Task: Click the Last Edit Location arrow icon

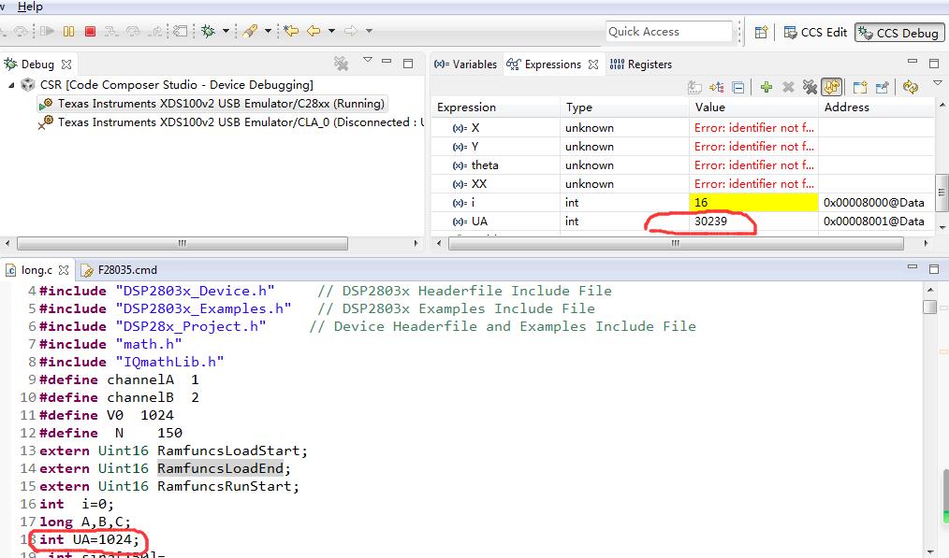Action: click(291, 31)
